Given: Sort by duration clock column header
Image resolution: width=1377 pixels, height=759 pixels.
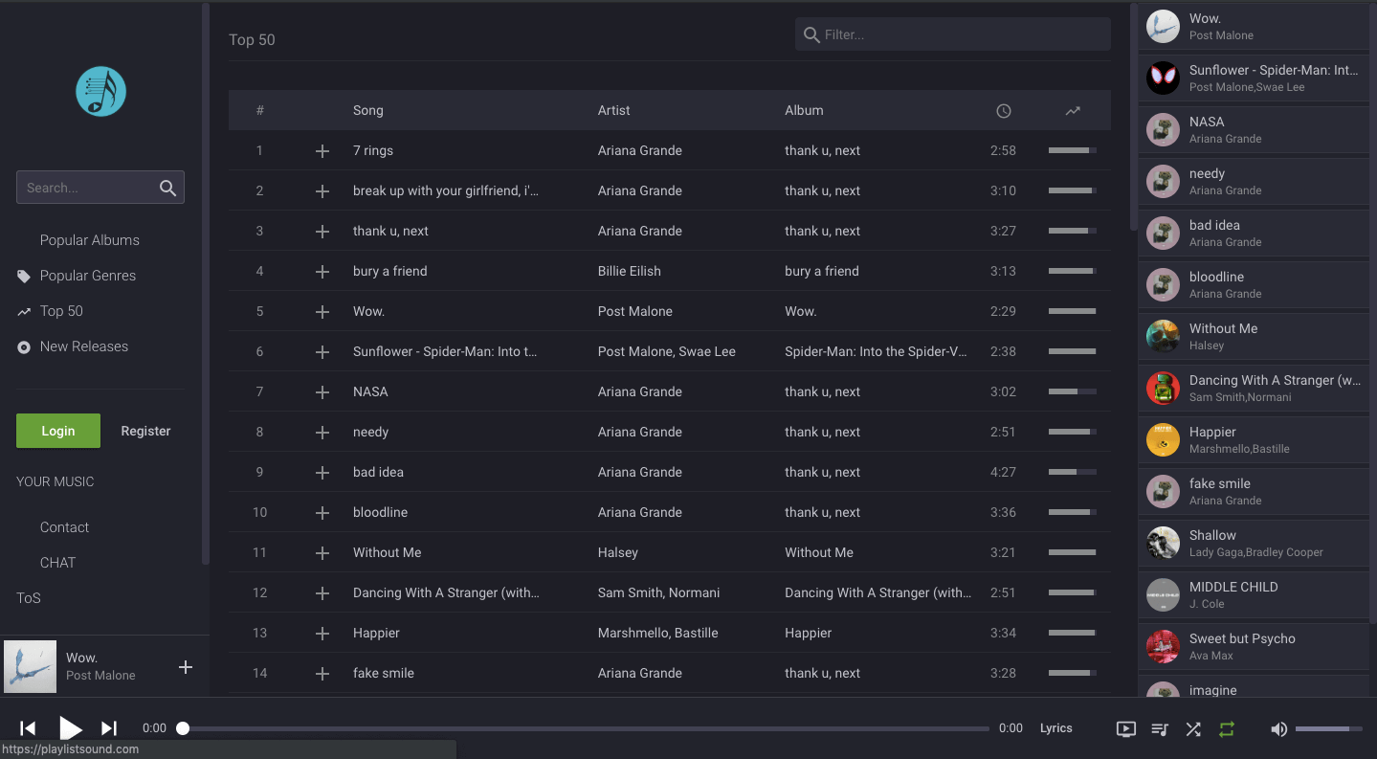Looking at the screenshot, I should 1004,111.
